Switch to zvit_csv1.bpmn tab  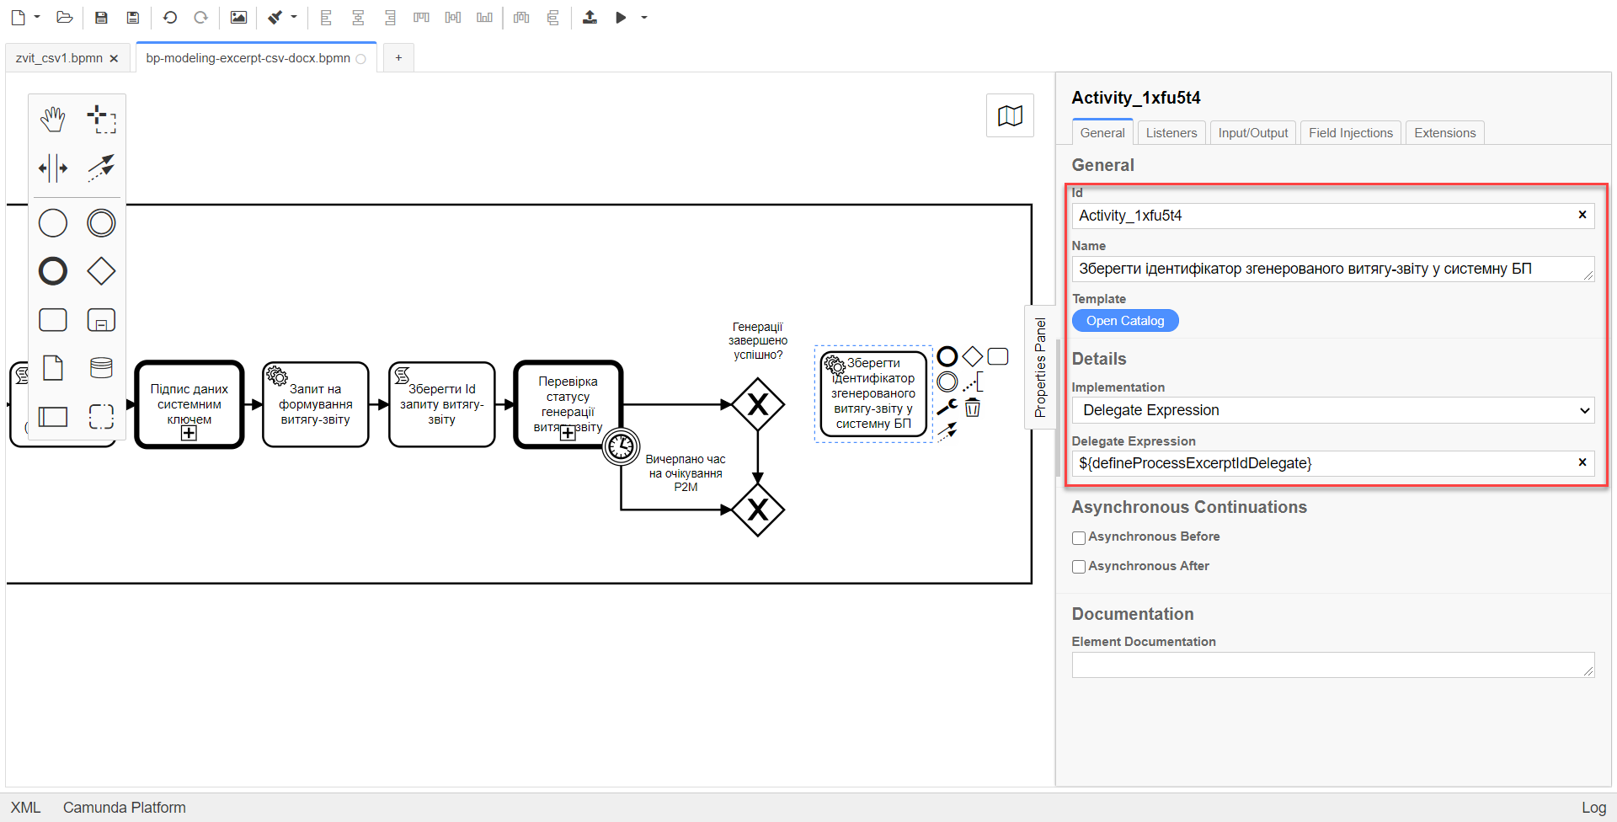point(59,58)
